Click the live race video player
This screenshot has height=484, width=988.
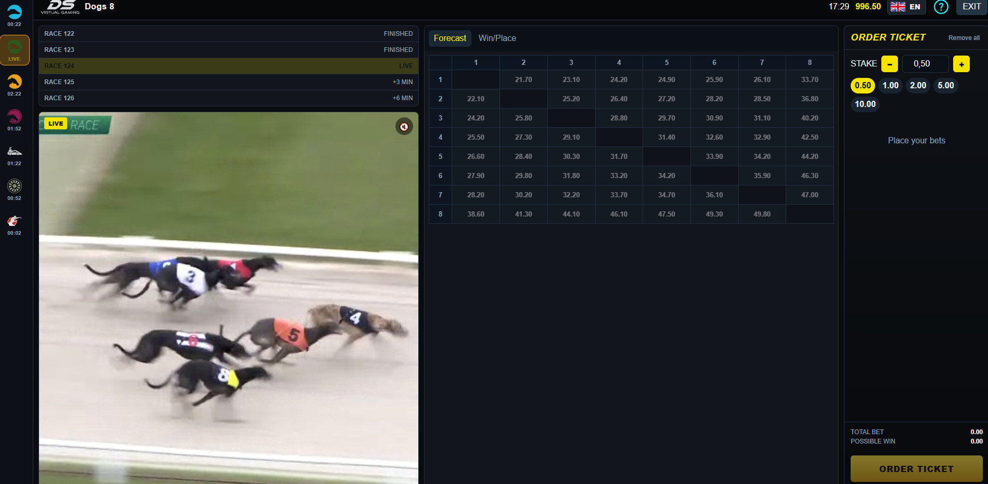(x=228, y=298)
